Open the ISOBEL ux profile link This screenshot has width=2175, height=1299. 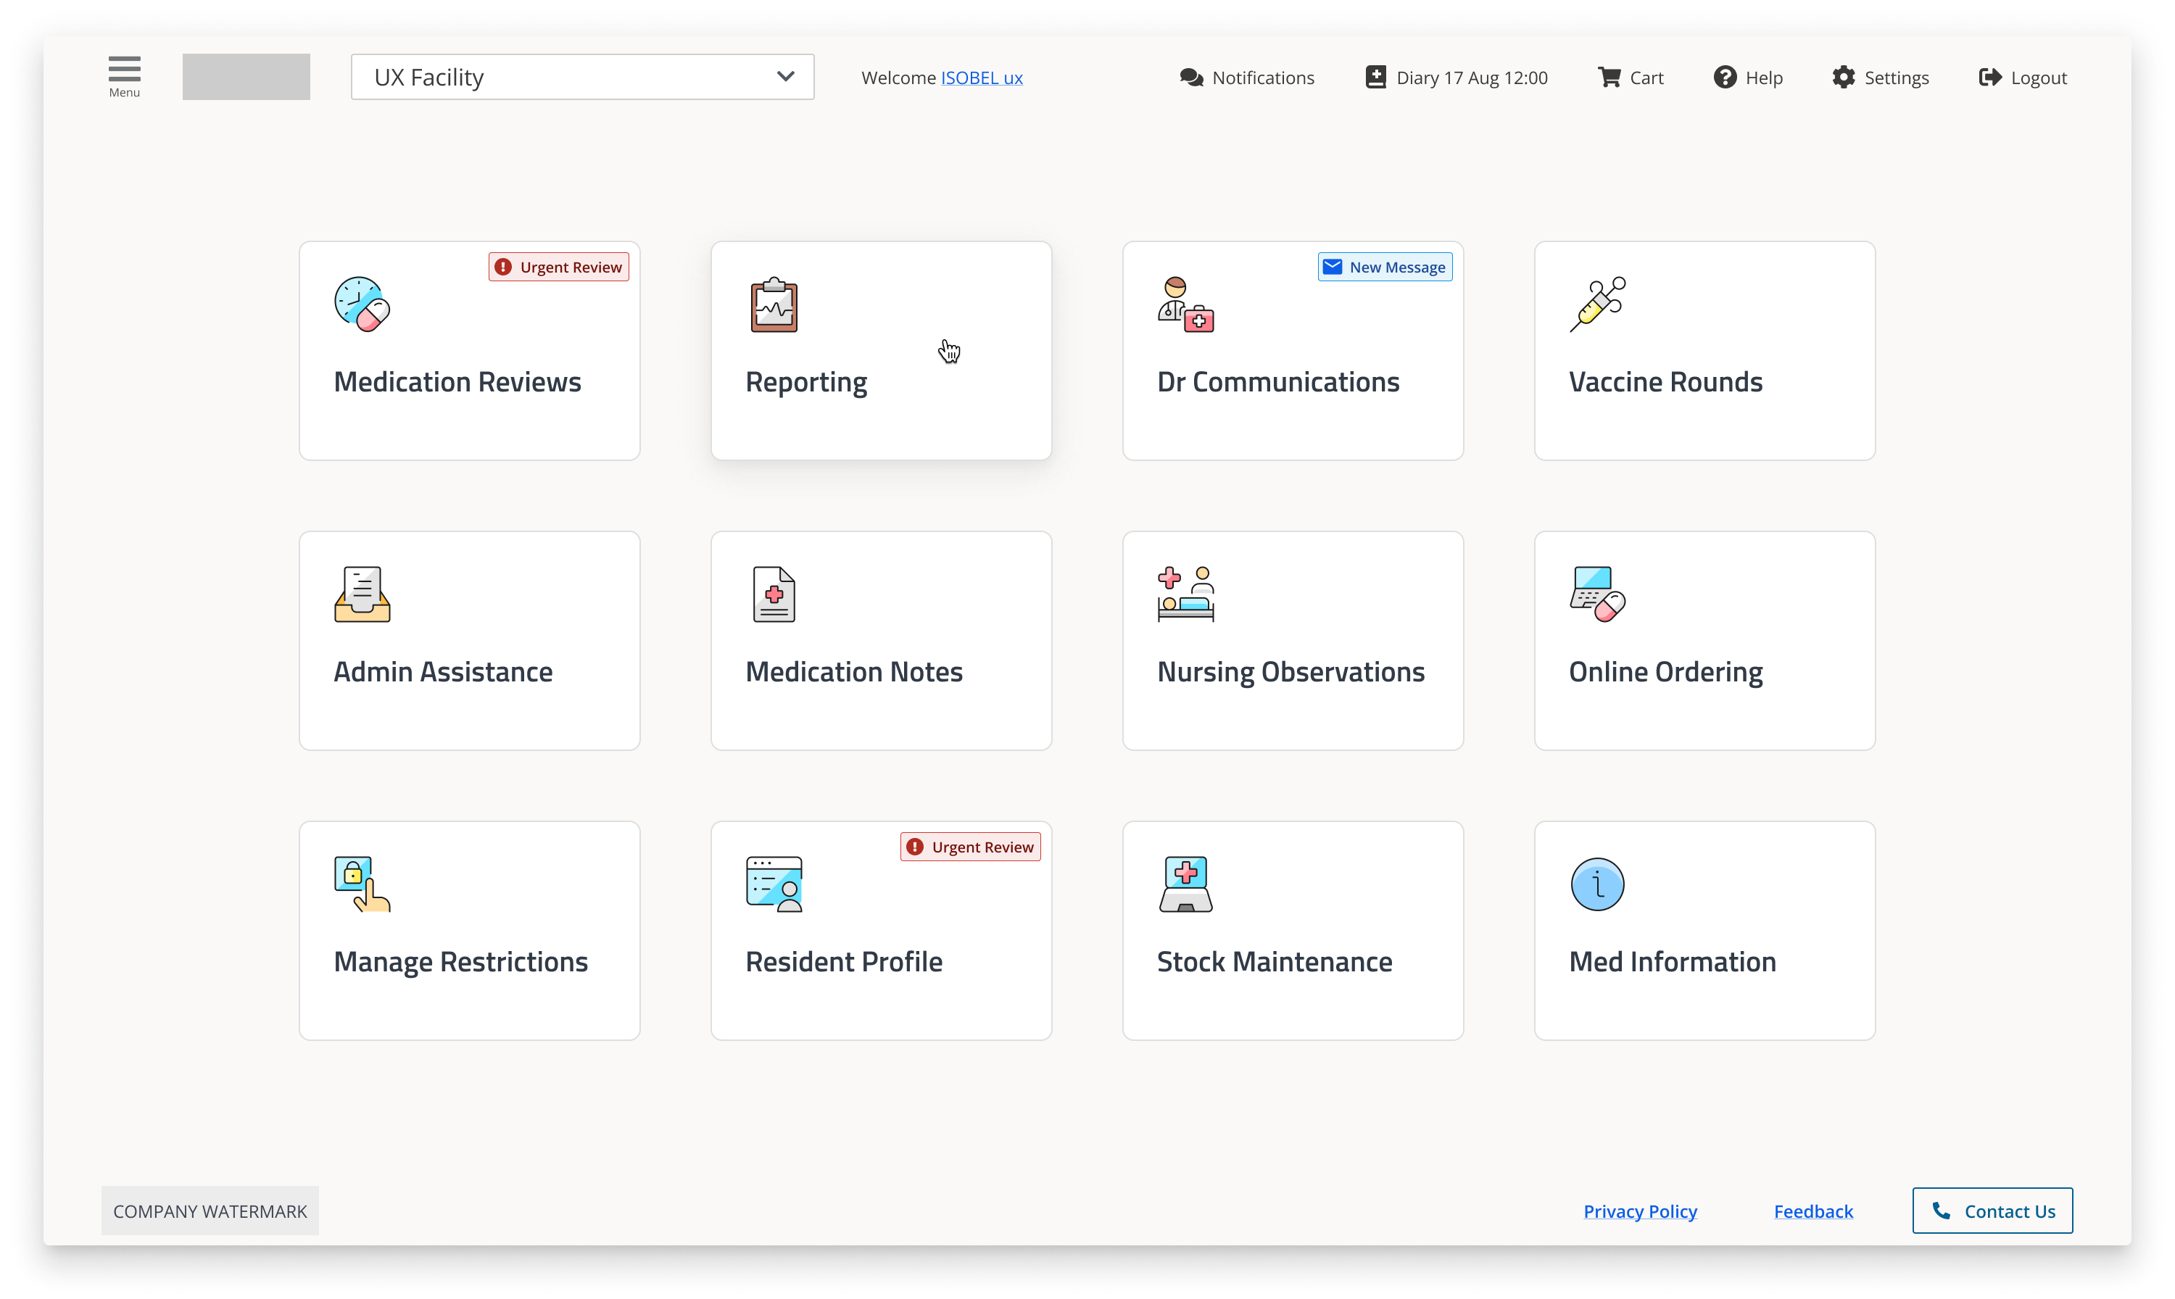[x=981, y=78]
